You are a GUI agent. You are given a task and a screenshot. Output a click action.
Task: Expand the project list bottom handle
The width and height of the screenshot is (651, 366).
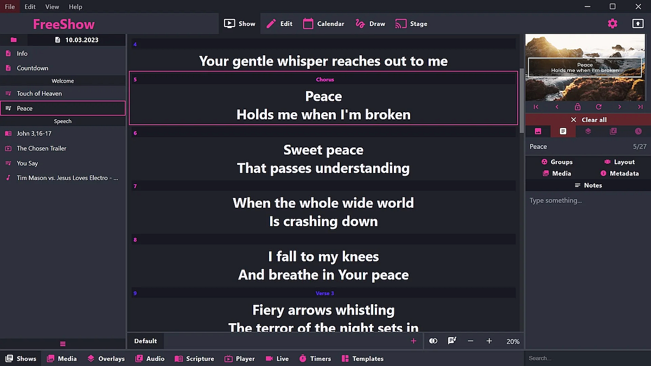[x=63, y=344]
